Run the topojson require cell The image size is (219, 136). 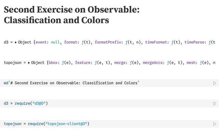click(215, 124)
